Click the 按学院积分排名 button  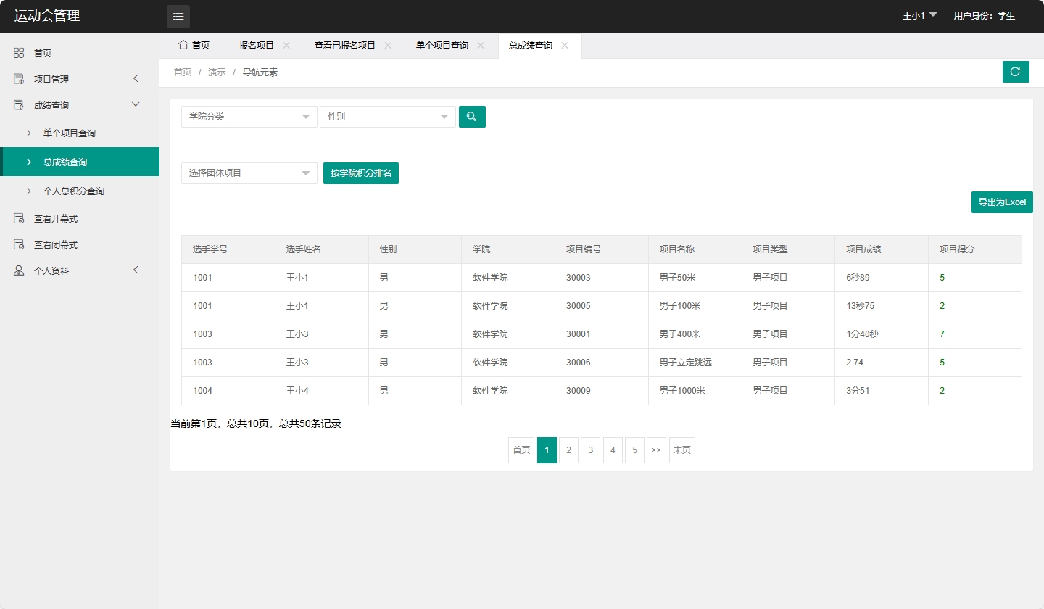[x=361, y=173]
